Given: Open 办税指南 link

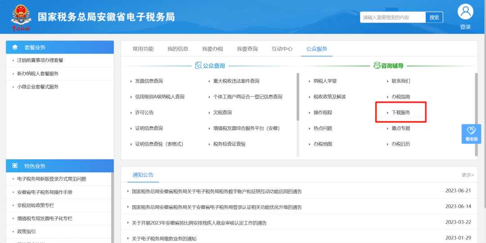Looking at the screenshot, I should pyautogui.click(x=401, y=97).
